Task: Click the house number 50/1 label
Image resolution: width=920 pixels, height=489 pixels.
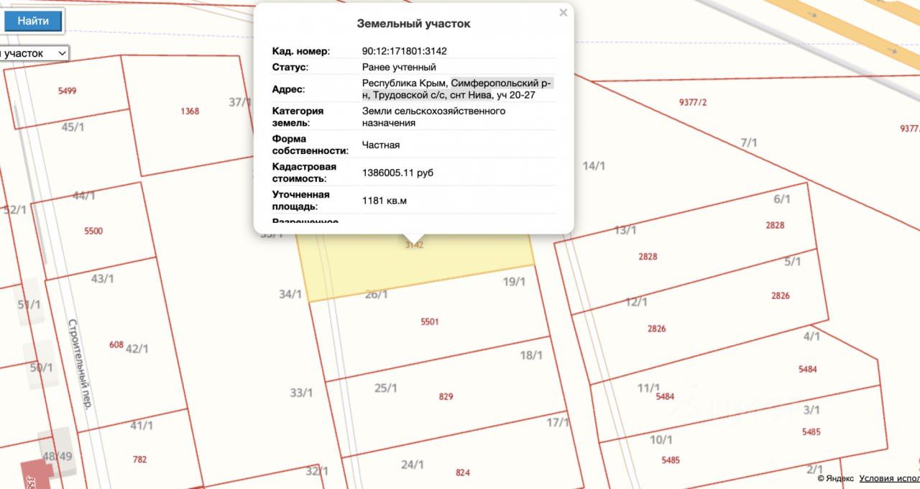Action: point(41,367)
